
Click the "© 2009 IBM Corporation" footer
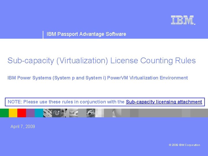click(184, 145)
